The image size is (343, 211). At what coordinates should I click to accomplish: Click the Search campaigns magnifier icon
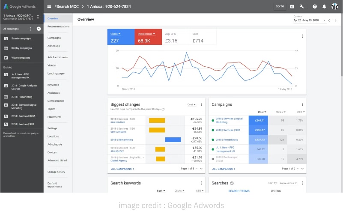6,39
